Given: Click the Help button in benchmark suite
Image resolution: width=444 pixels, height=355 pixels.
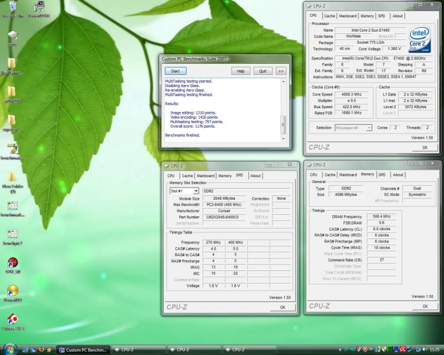Looking at the screenshot, I should [240, 71].
